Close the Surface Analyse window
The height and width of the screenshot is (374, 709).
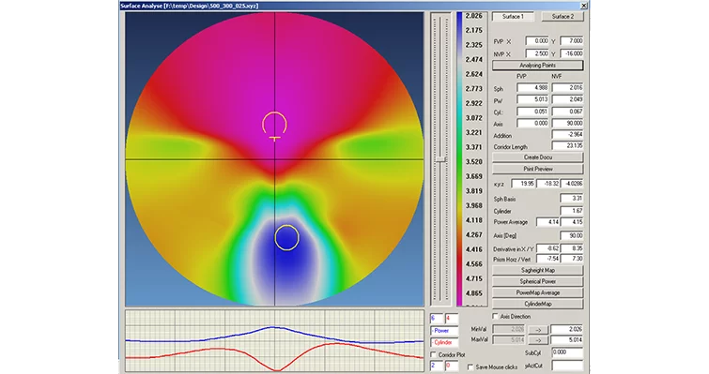(584, 6)
